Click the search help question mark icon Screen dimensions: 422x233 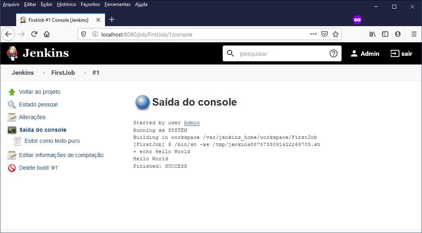(333, 53)
